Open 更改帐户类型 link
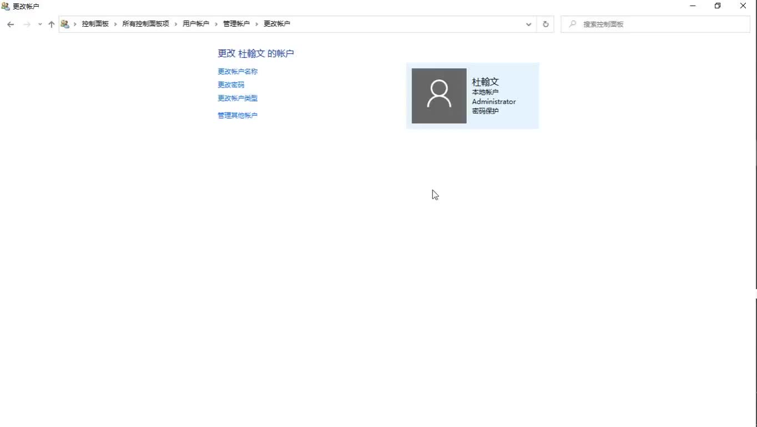 238,98
